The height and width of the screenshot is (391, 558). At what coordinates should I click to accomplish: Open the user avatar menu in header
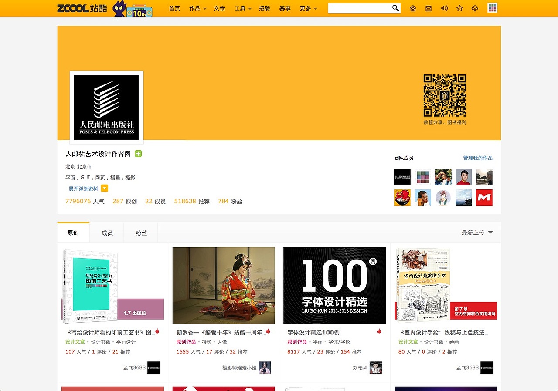(492, 8)
